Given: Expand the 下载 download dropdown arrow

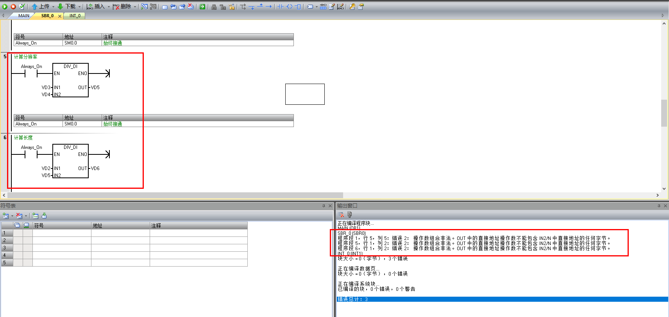Looking at the screenshot, I should click(79, 7).
